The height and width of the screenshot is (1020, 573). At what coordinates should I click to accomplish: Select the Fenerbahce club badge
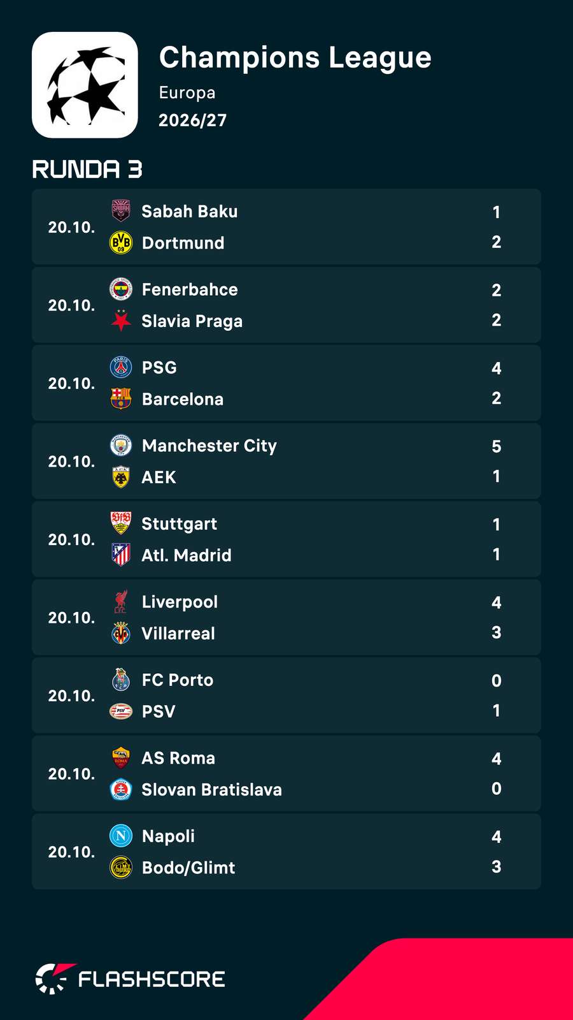(x=121, y=289)
